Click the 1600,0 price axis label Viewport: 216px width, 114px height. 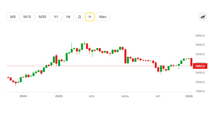(x=200, y=91)
